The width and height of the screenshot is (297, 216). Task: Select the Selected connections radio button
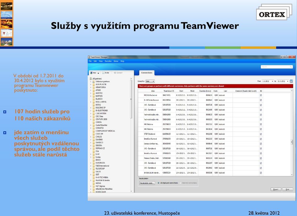pyautogui.click(x=180, y=183)
